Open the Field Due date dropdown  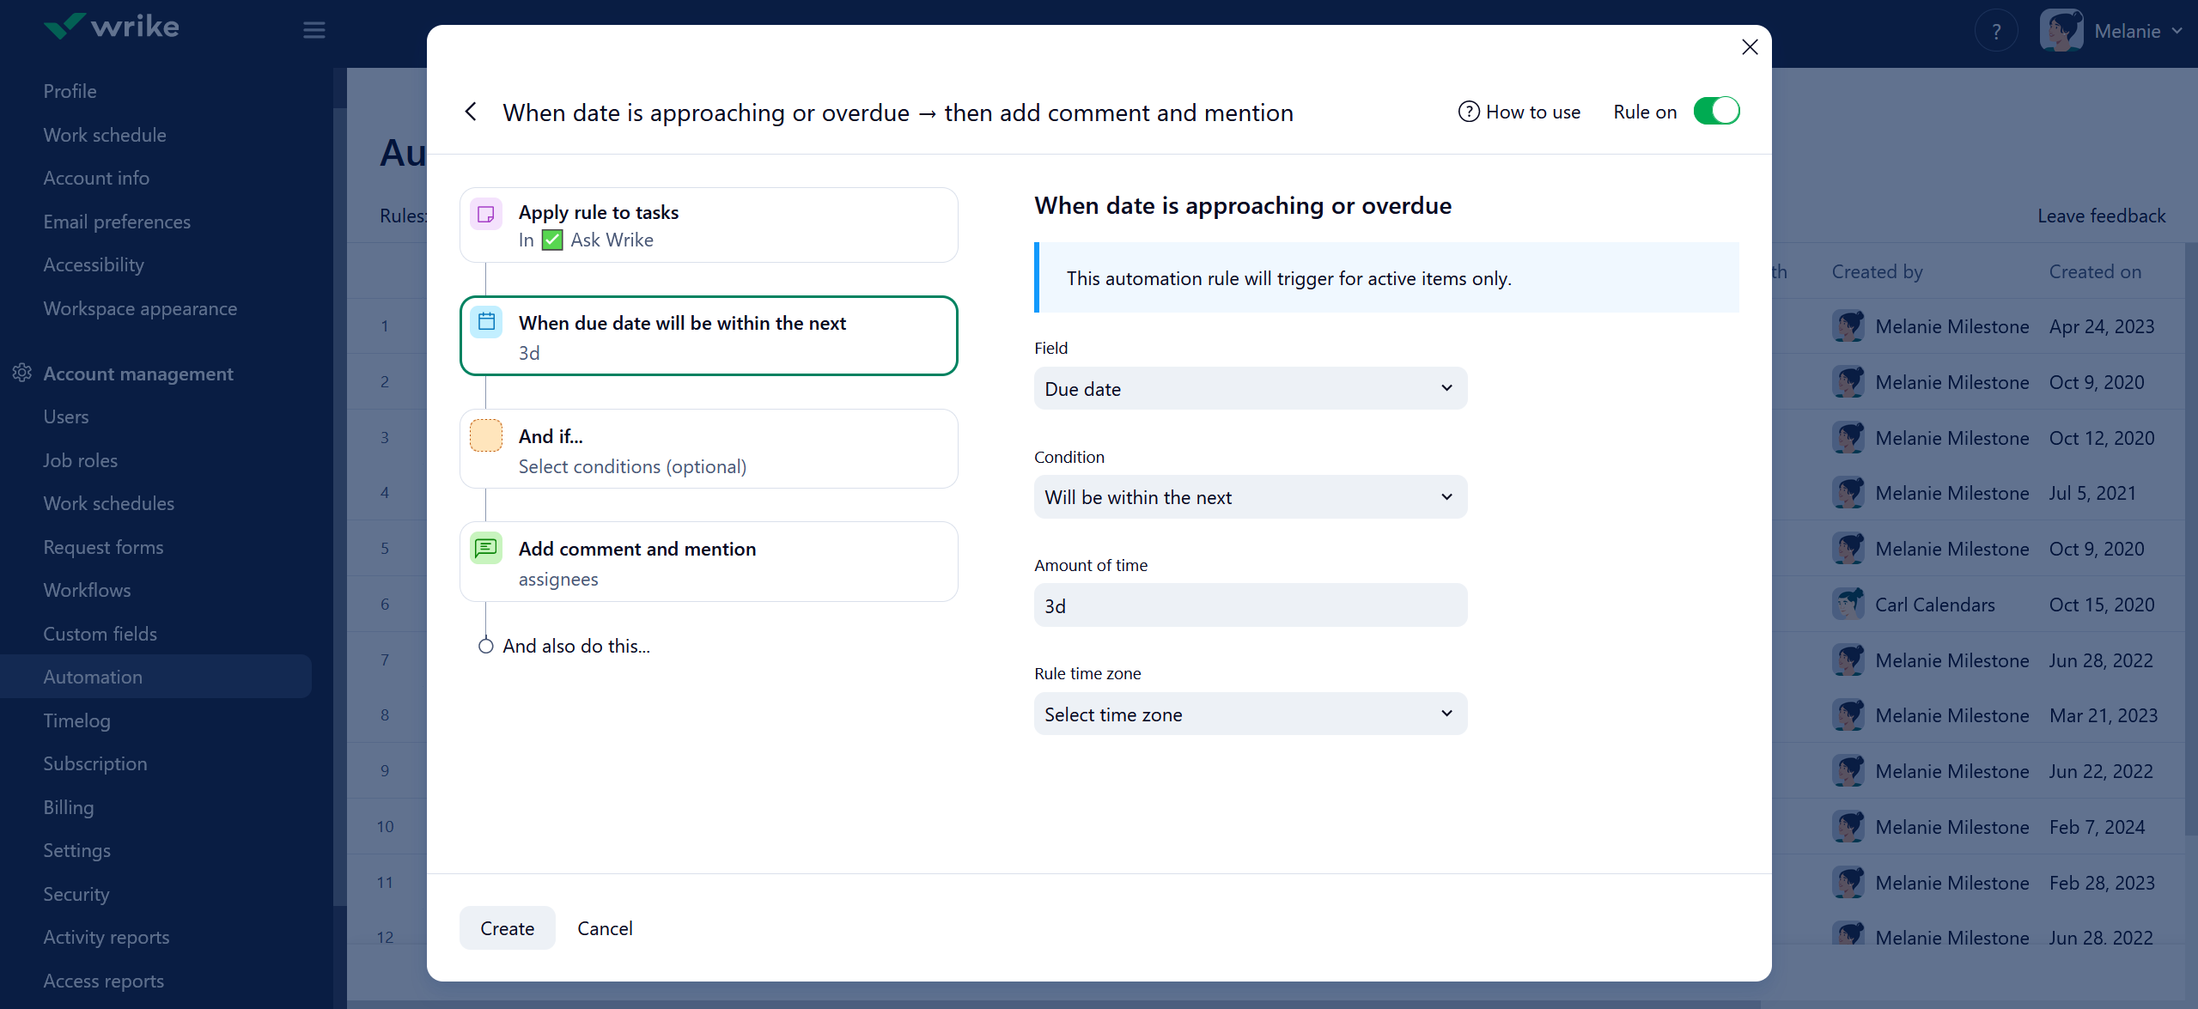coord(1250,389)
